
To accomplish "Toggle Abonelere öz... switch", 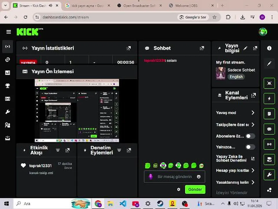I will pos(250,136).
